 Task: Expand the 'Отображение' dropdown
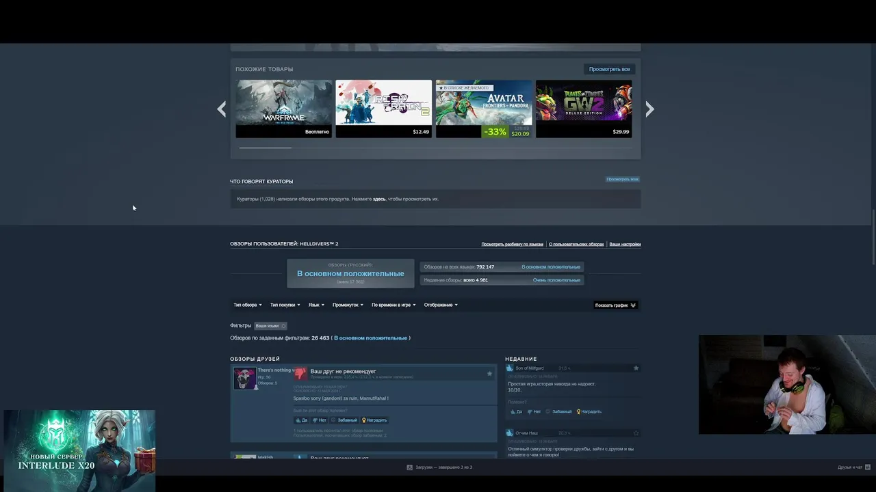[441, 305]
